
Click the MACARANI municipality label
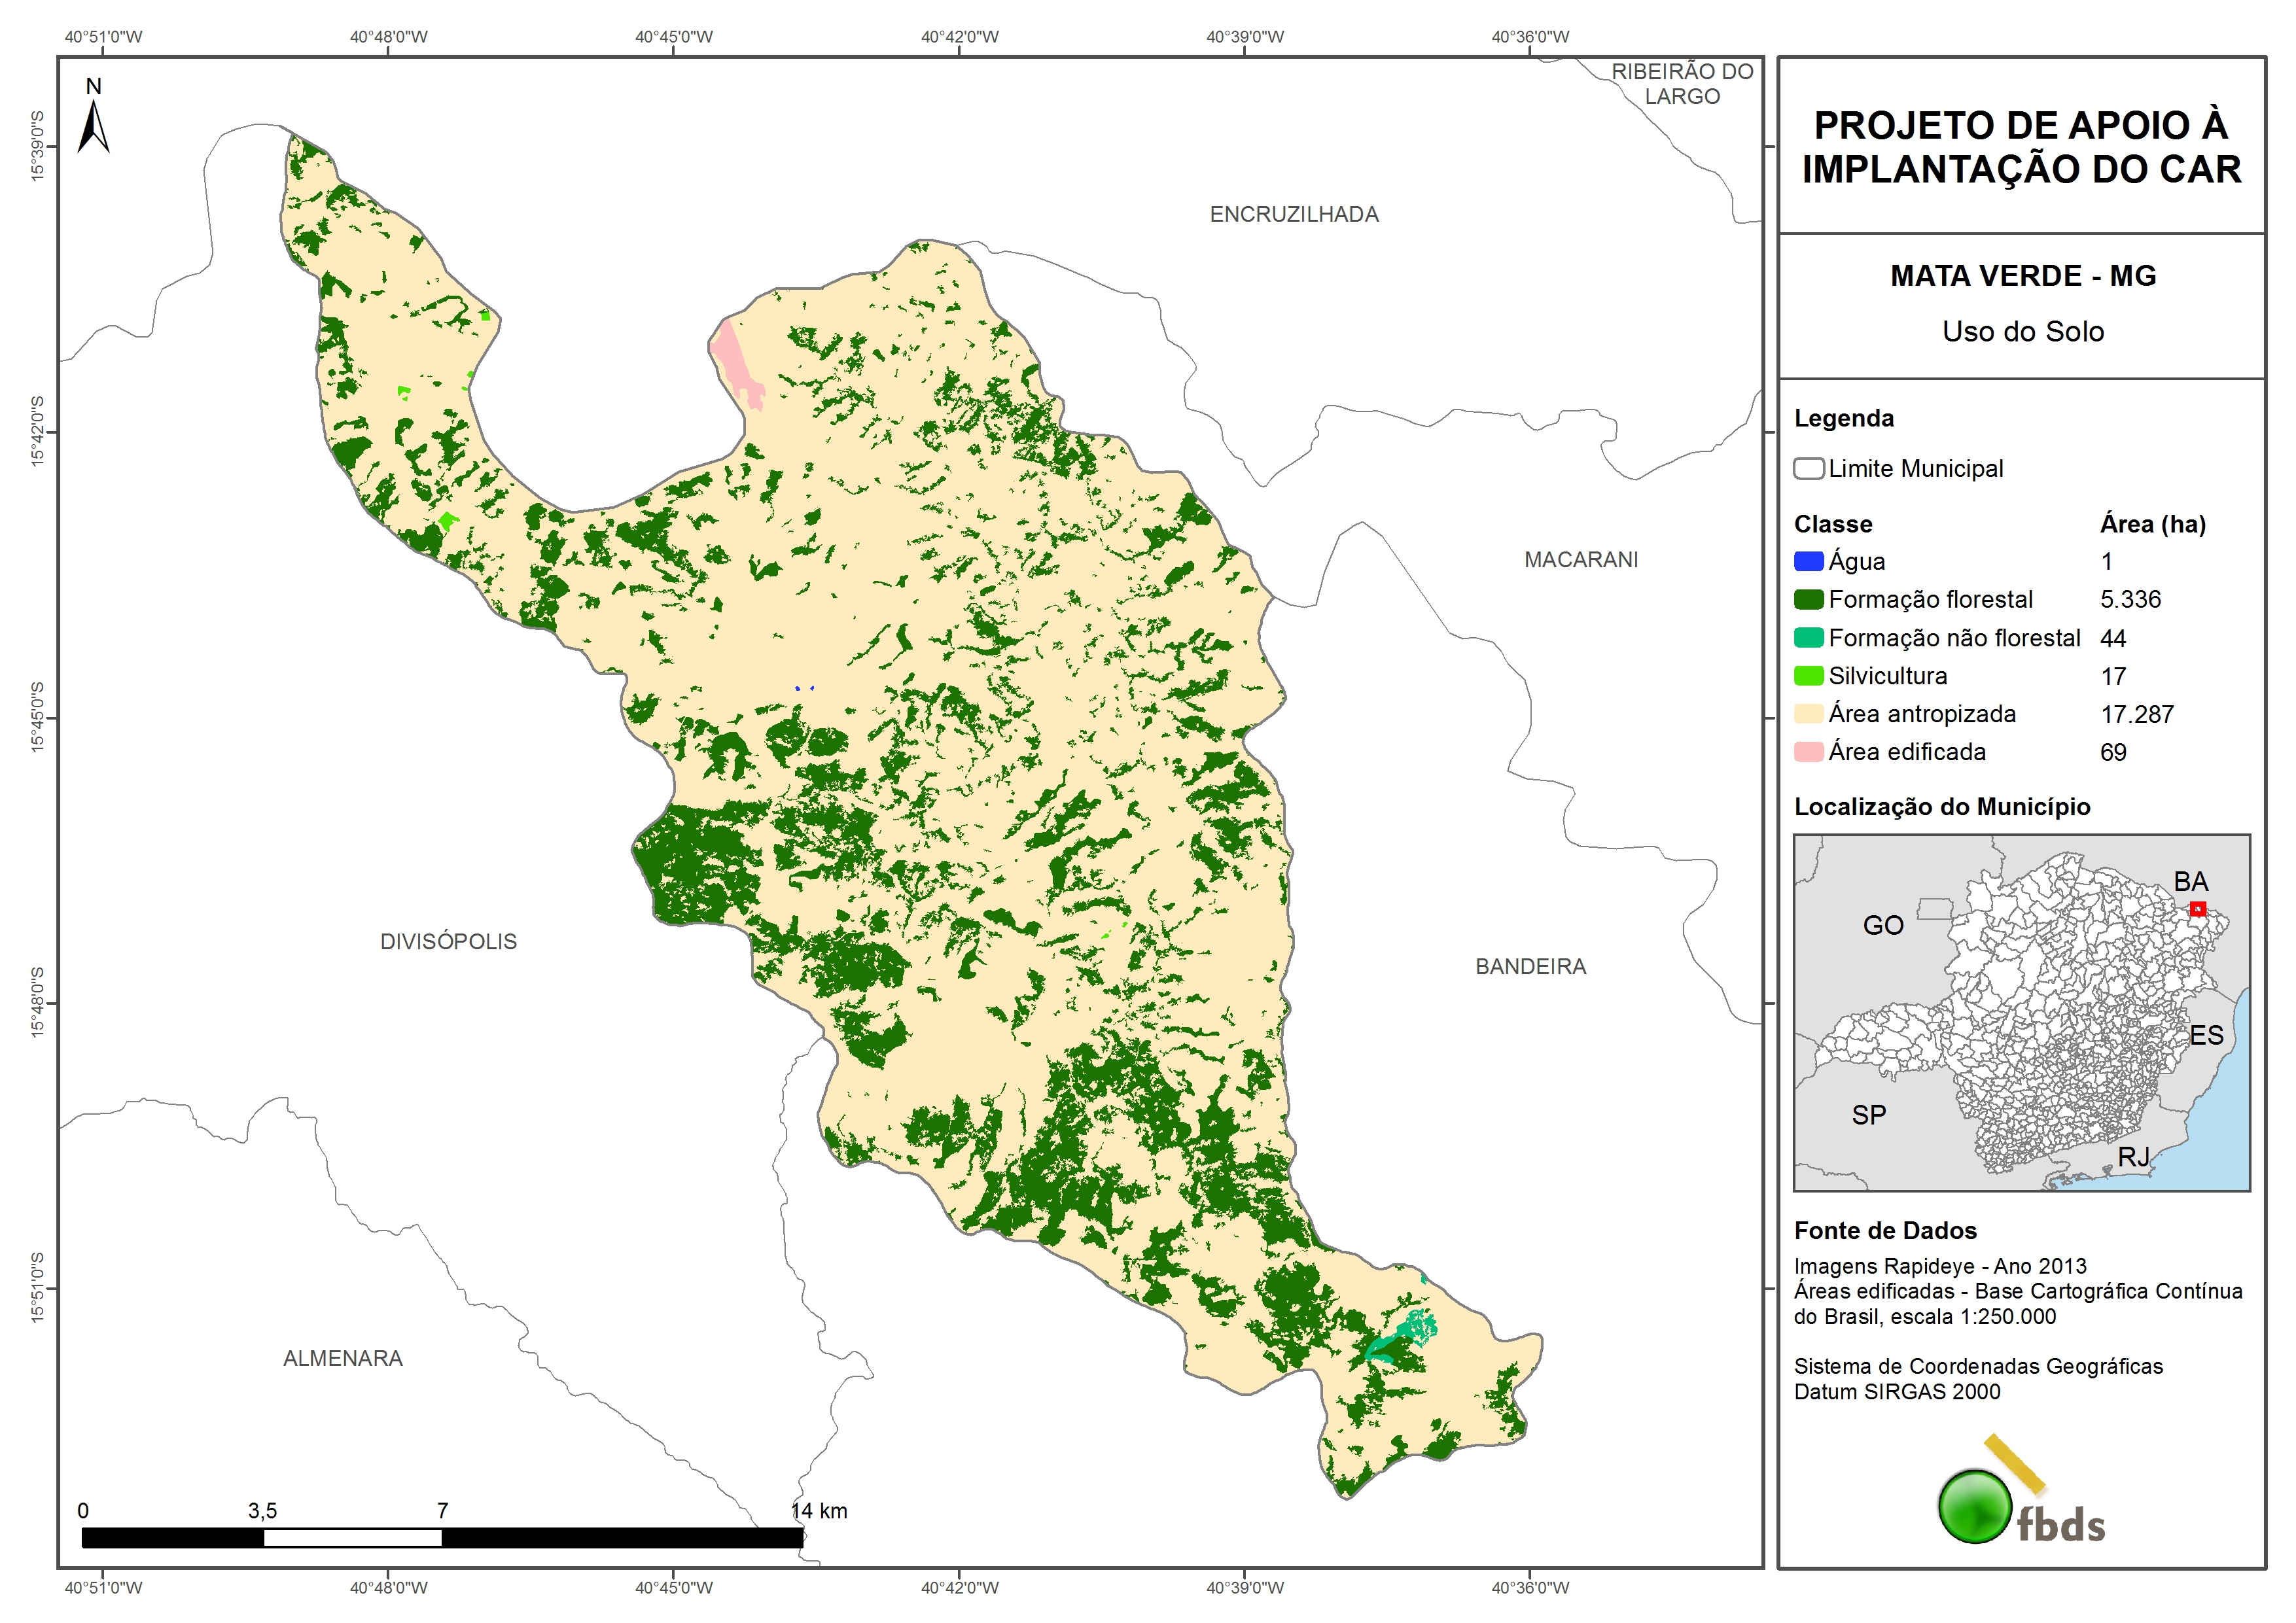click(x=1580, y=560)
